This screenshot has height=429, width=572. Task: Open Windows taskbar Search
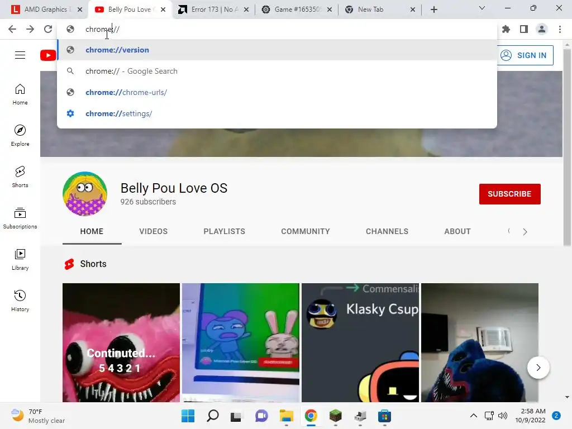[213, 416]
